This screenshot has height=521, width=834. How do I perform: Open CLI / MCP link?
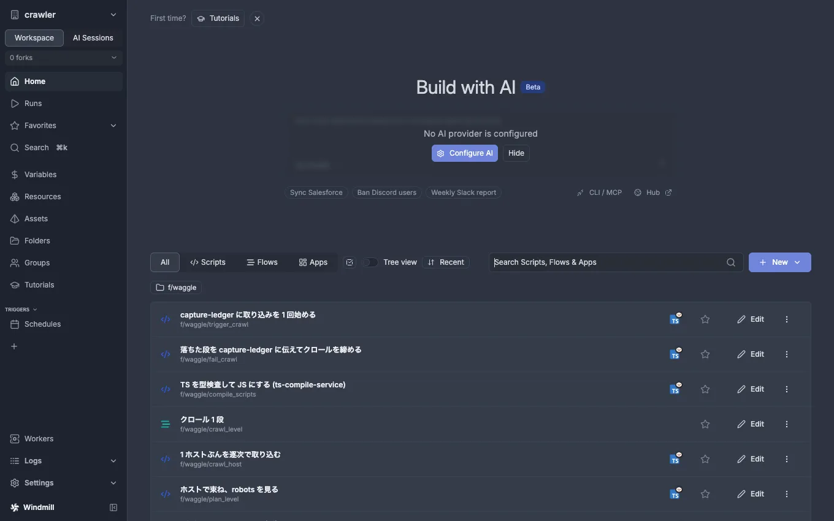(599, 192)
